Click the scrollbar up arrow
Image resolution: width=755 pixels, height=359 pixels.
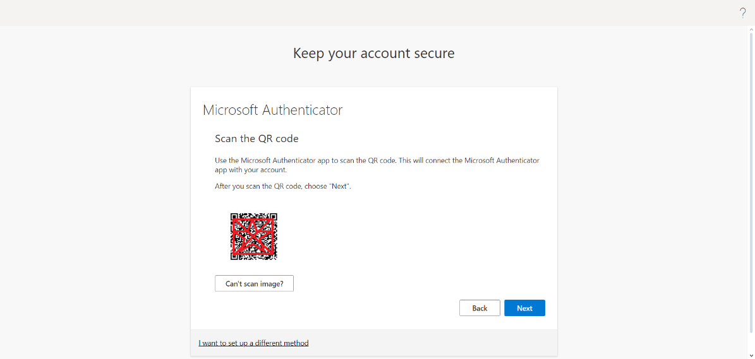(751, 30)
